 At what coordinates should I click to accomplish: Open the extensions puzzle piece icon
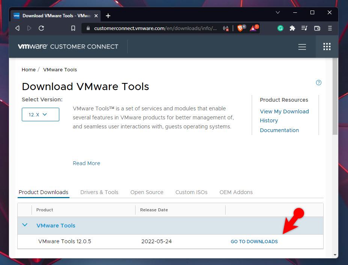[292, 28]
